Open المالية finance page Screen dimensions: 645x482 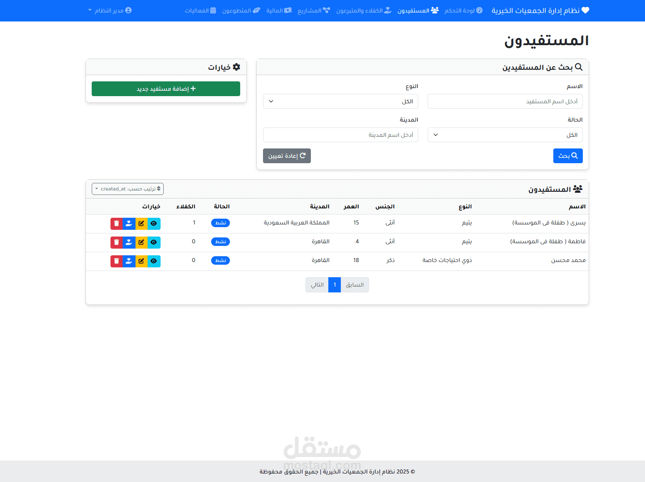tap(279, 10)
